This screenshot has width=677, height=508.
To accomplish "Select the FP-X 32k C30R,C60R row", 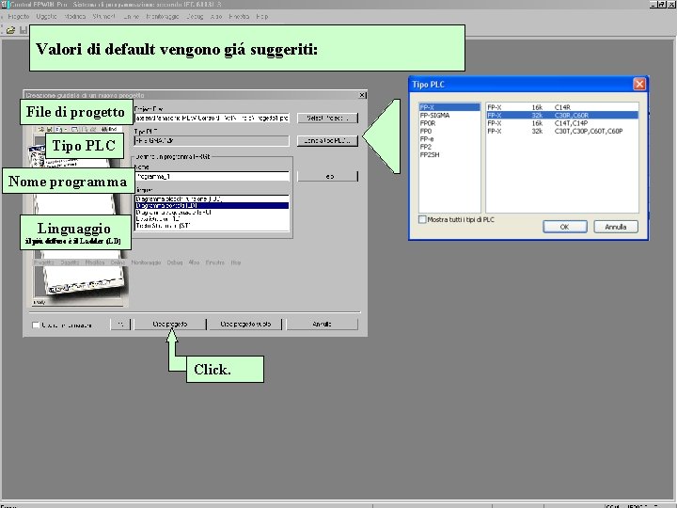I will pyautogui.click(x=562, y=116).
